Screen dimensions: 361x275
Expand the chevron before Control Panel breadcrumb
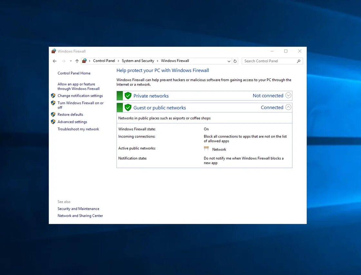pos(90,61)
